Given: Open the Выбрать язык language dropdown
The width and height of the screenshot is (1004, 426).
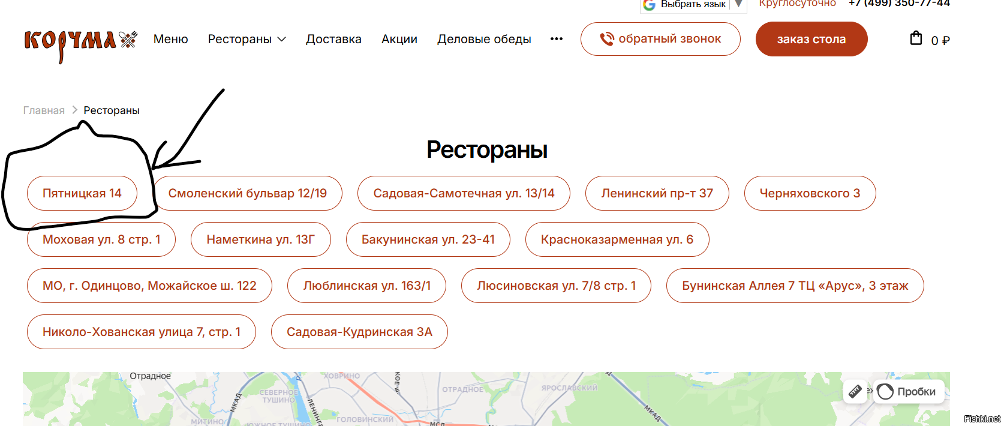Looking at the screenshot, I should [693, 5].
